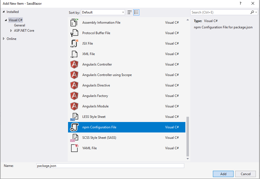Select the ASP.NET Core category

coord(24,31)
